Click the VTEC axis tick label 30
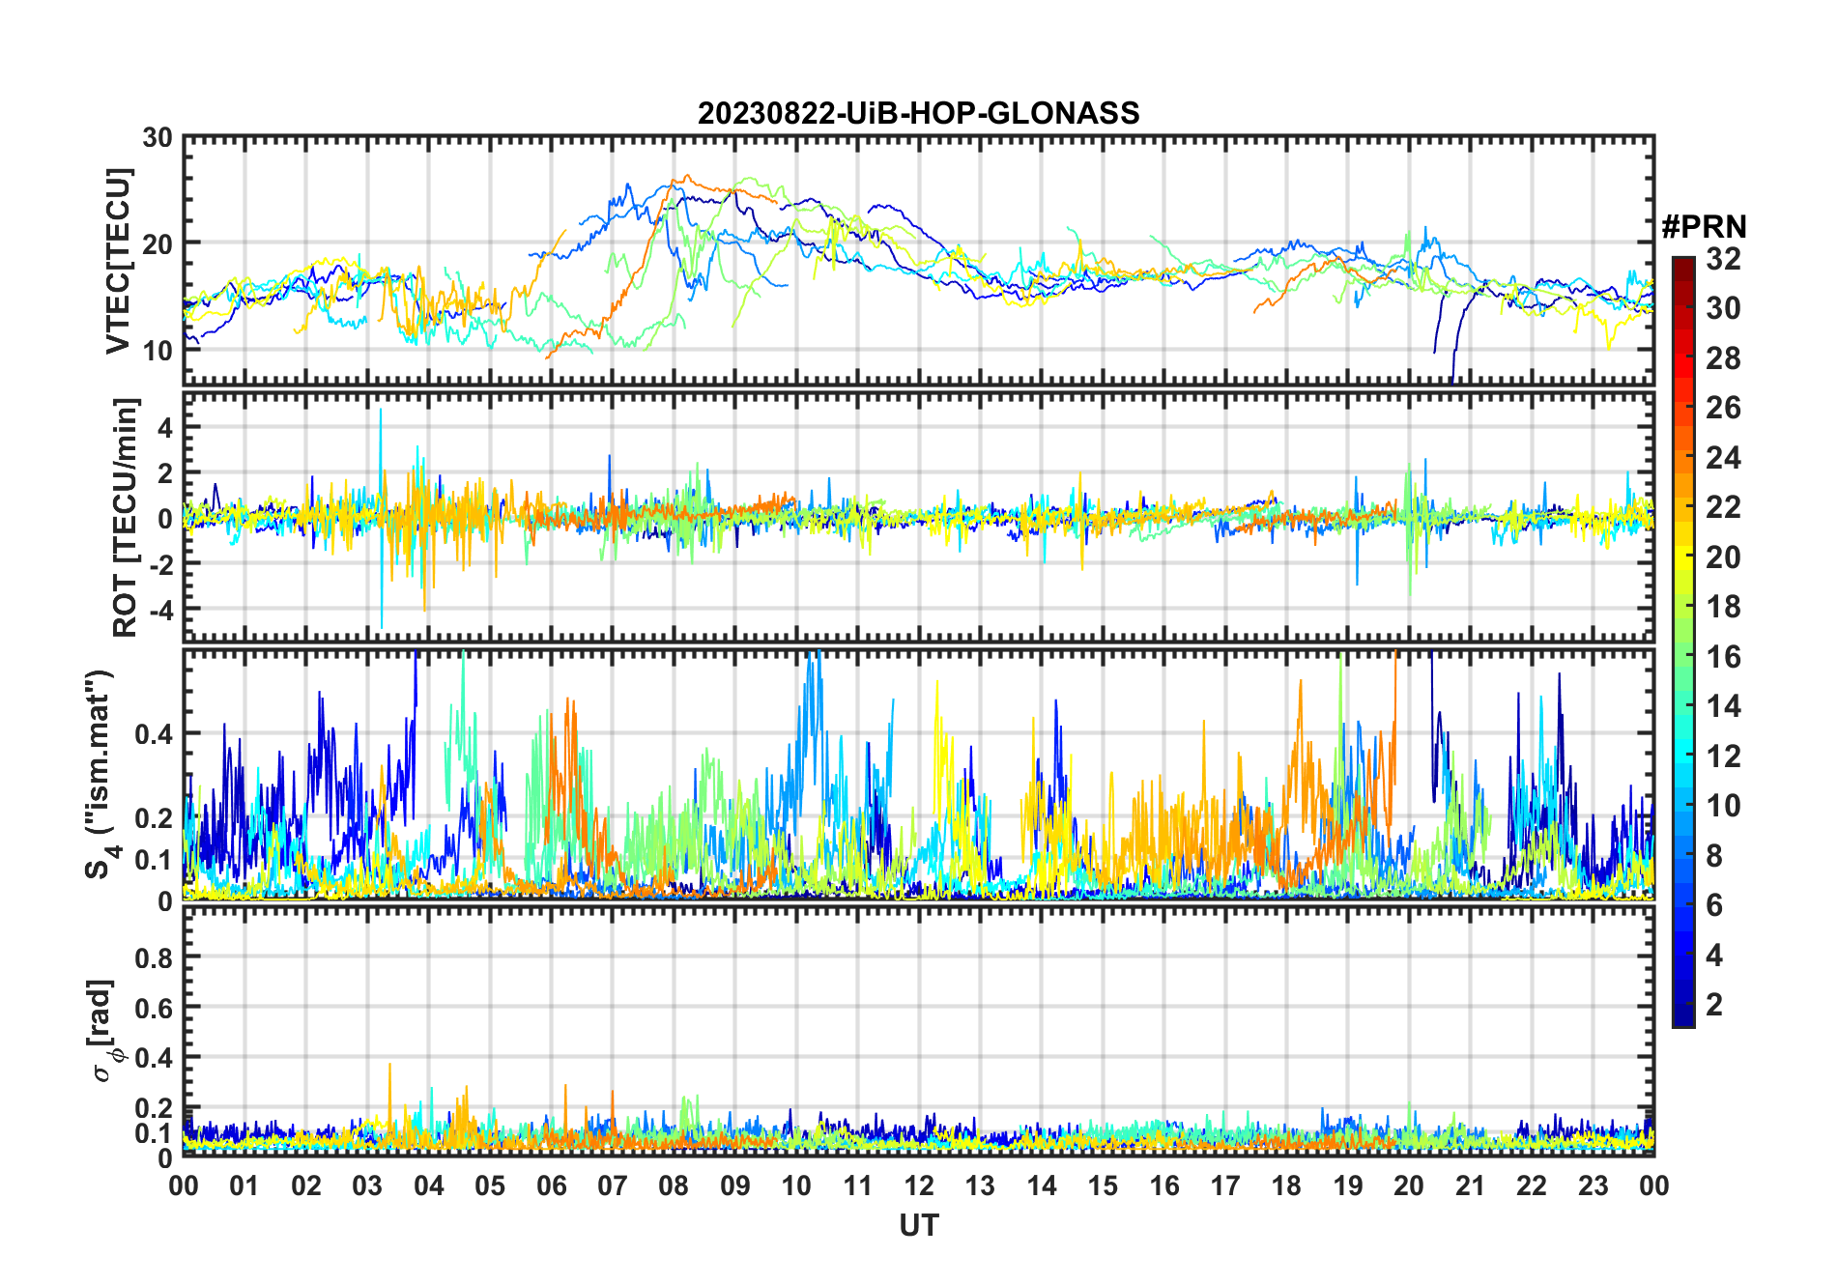 (x=158, y=138)
